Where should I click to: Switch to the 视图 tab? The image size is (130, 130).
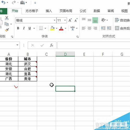point(125,11)
